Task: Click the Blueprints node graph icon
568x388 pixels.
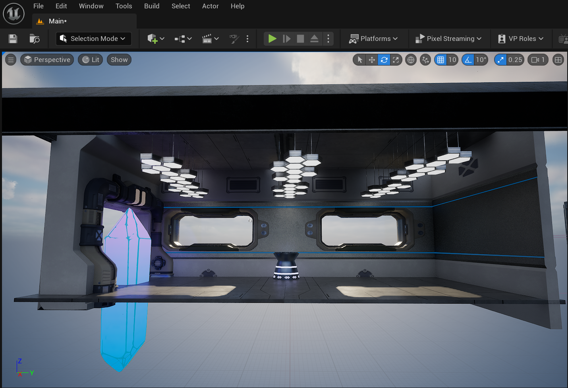Action: tap(180, 39)
